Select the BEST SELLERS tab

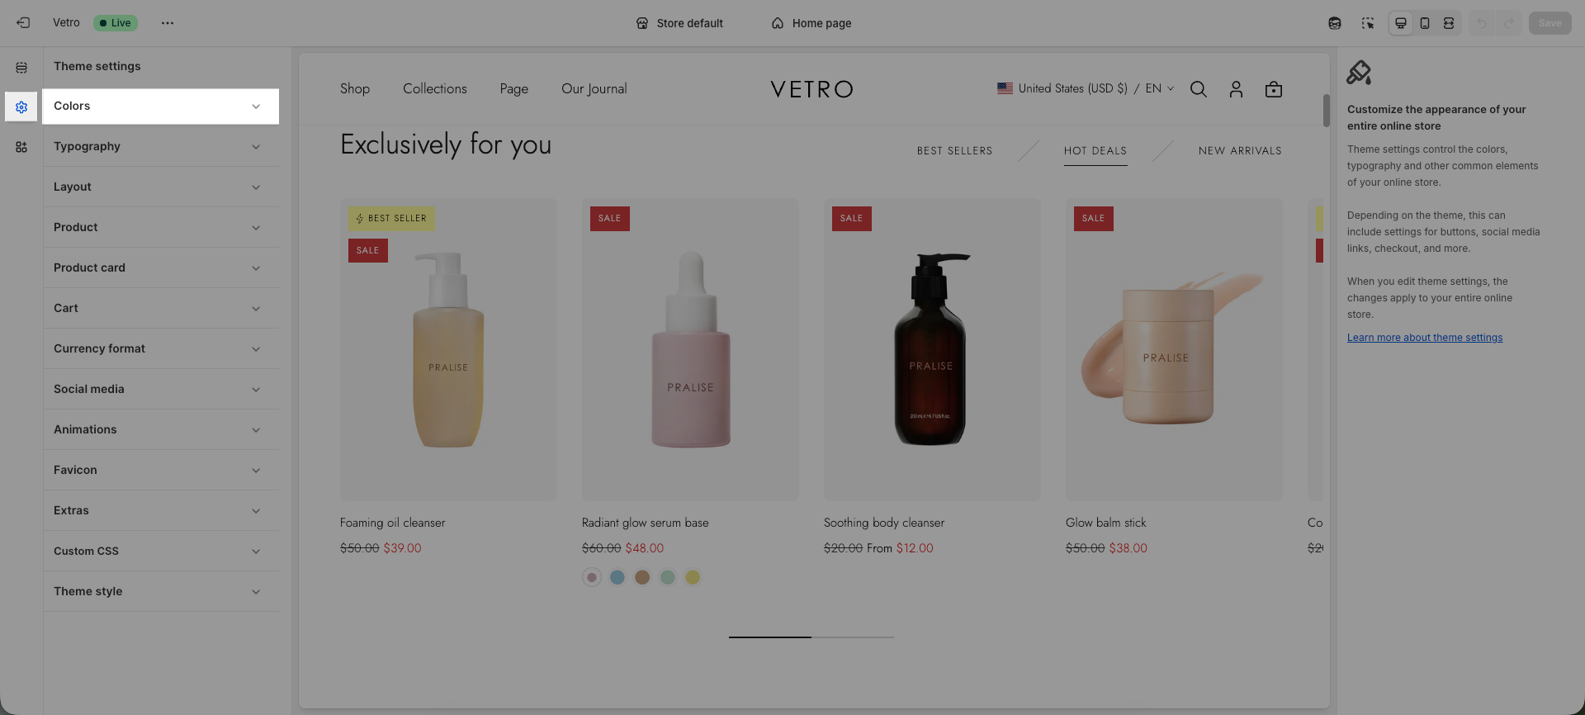(x=955, y=151)
